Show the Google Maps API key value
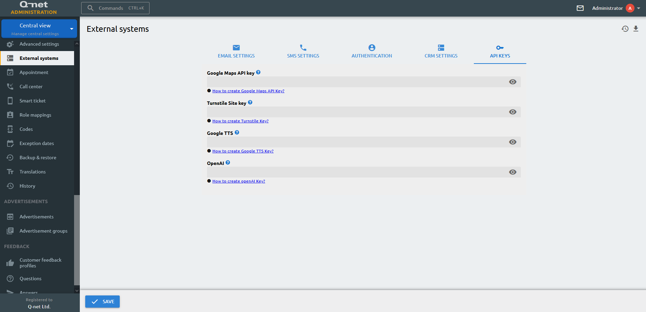Image resolution: width=646 pixels, height=312 pixels. point(512,82)
